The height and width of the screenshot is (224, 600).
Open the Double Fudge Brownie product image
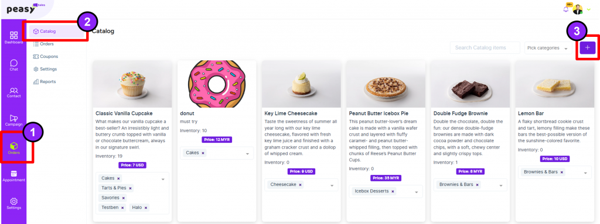click(470, 84)
